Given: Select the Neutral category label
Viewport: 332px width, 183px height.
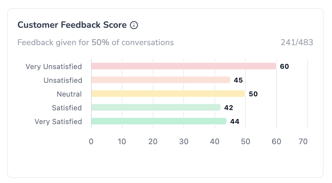Looking at the screenshot, I should click(x=69, y=94).
